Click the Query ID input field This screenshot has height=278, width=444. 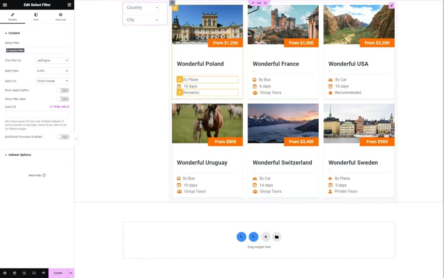click(x=37, y=114)
